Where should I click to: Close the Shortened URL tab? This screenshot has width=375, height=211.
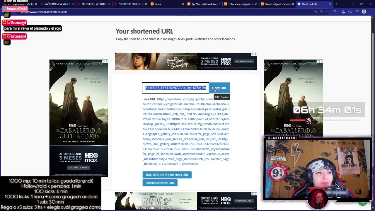tap(330, 4)
